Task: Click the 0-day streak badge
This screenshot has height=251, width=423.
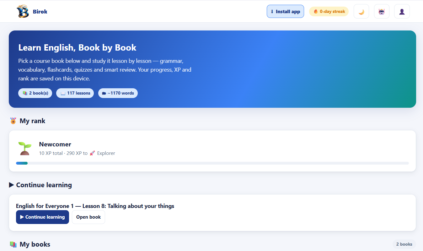Action: coord(329,12)
